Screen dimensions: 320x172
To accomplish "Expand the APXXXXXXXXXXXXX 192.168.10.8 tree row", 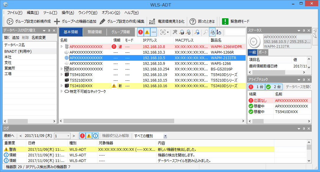I will (x=62, y=47).
